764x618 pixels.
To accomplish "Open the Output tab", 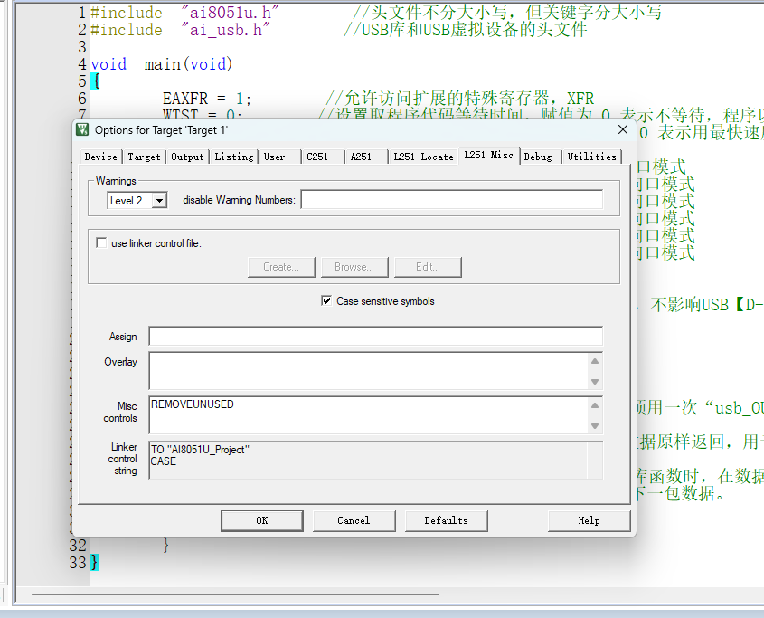I will click(x=187, y=157).
